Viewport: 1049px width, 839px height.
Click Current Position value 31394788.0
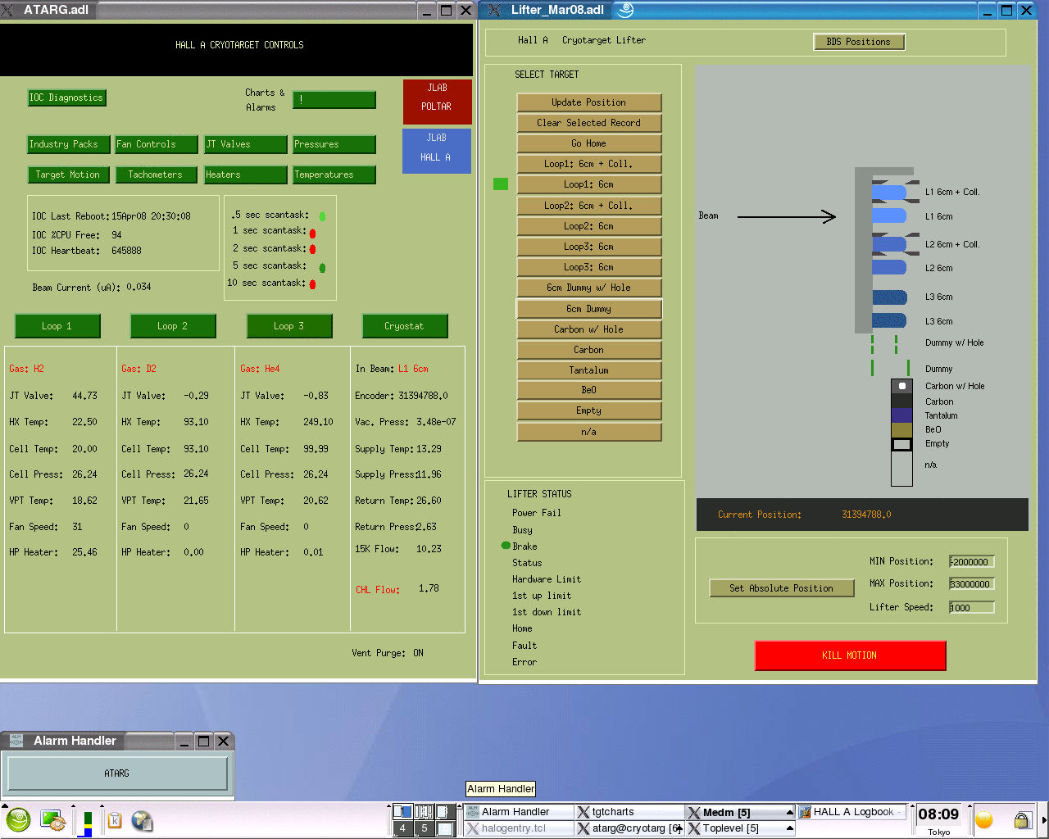click(x=867, y=515)
